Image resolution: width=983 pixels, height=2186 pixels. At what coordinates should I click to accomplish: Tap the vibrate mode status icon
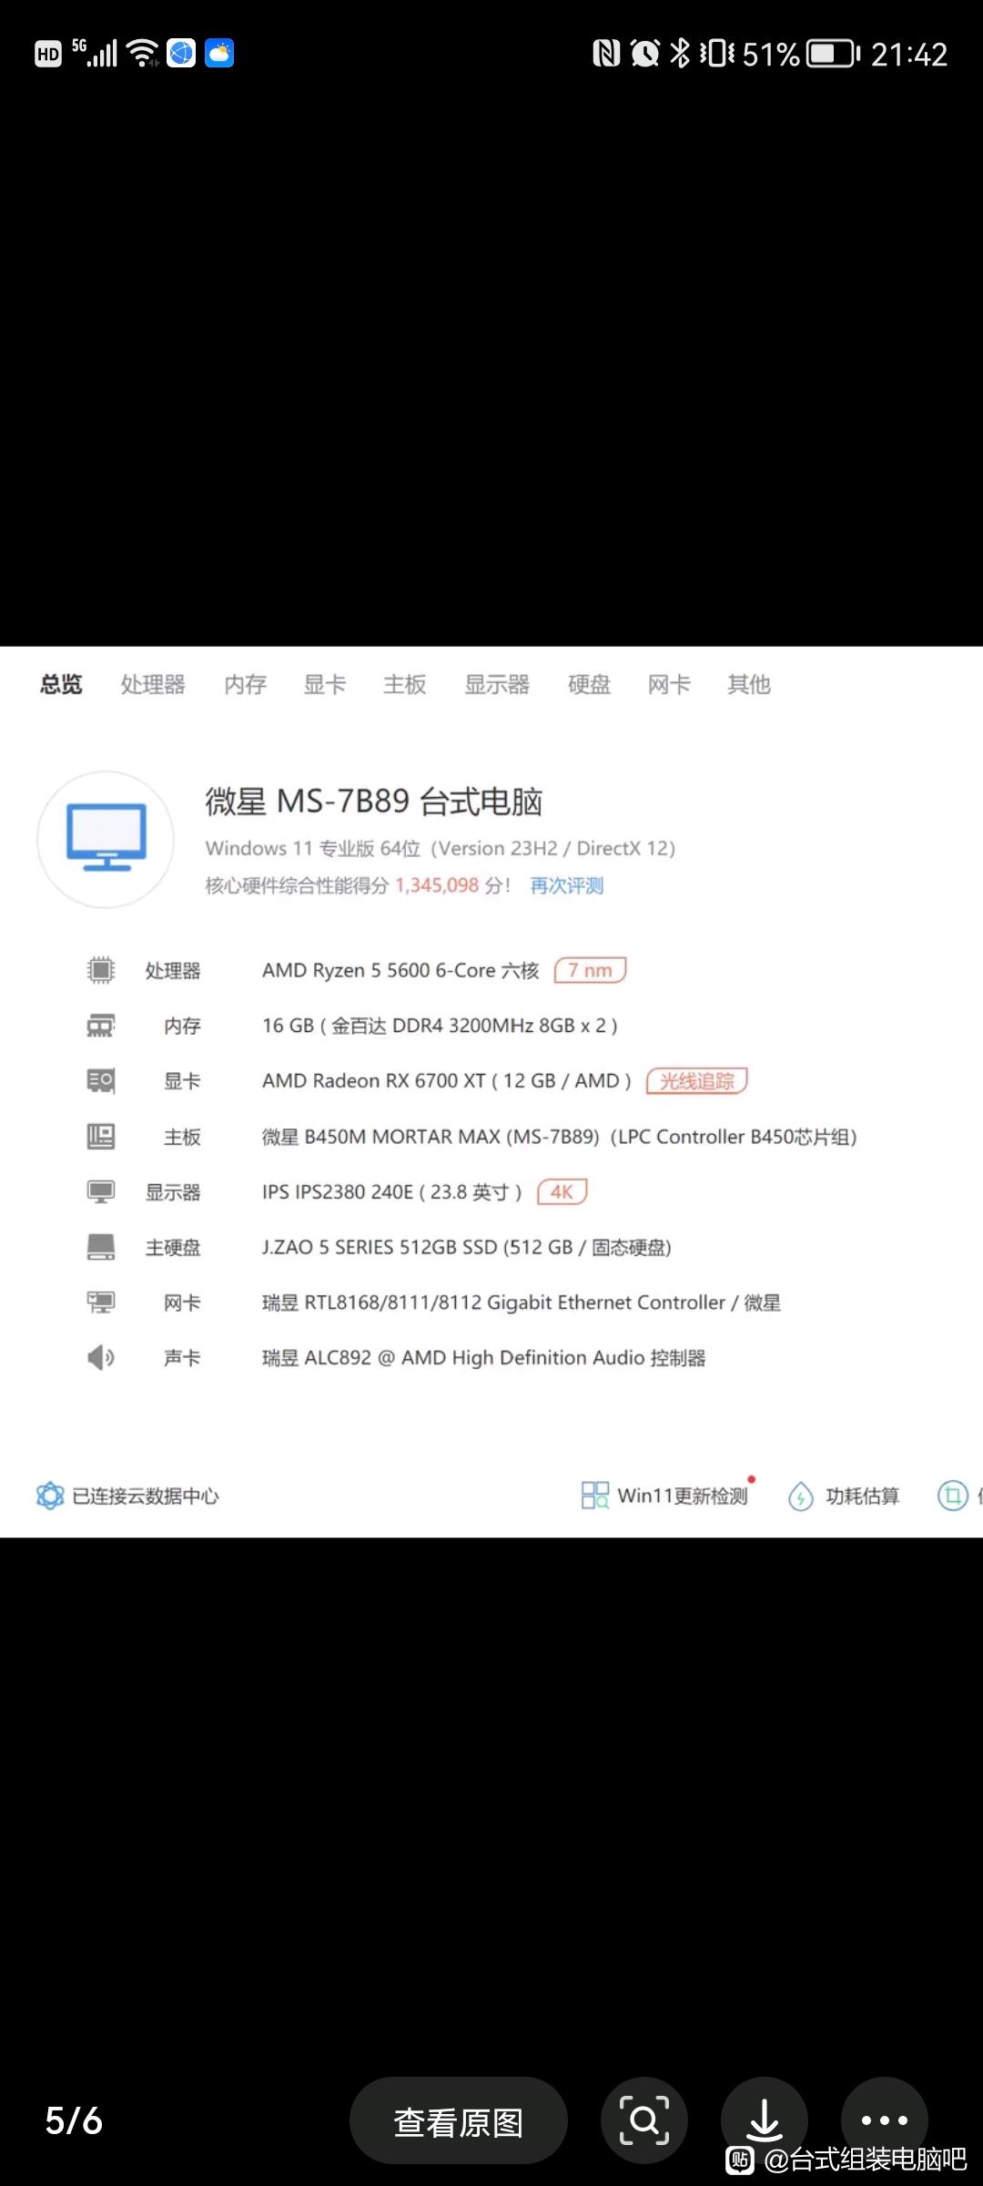[x=717, y=54]
